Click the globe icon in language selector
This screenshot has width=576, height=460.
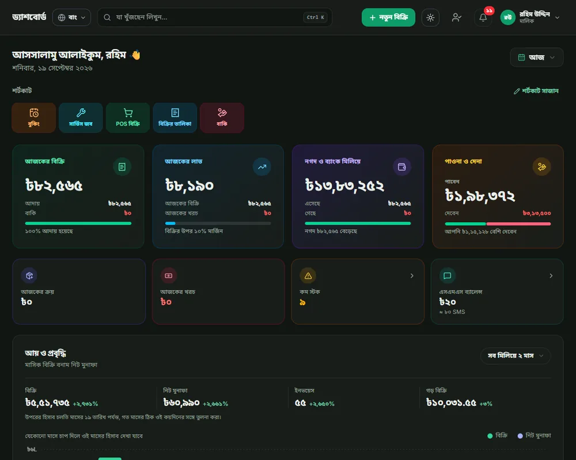click(x=62, y=17)
